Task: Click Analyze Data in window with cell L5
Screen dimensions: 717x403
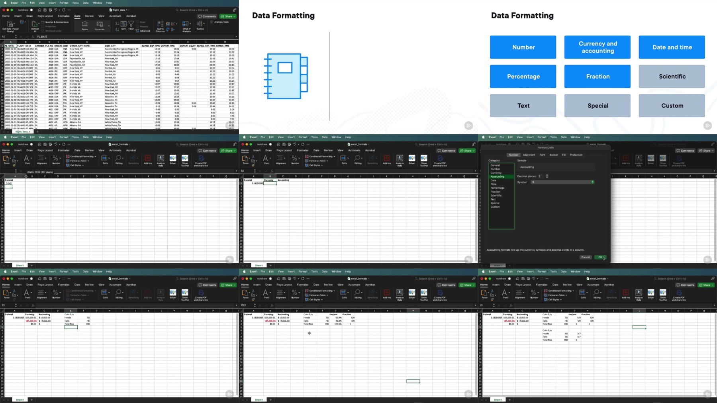Action: tap(639, 295)
